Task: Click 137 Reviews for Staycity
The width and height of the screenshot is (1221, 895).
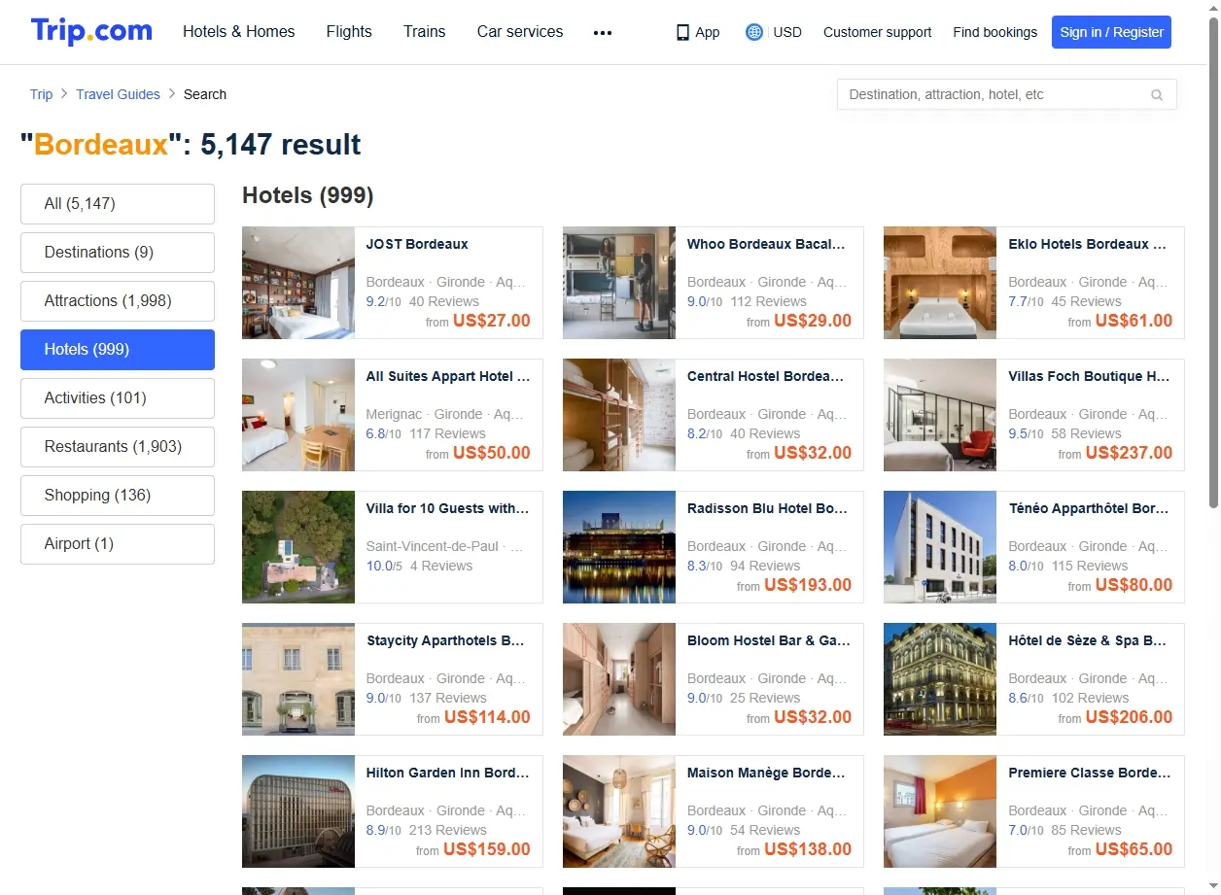Action: click(x=448, y=698)
